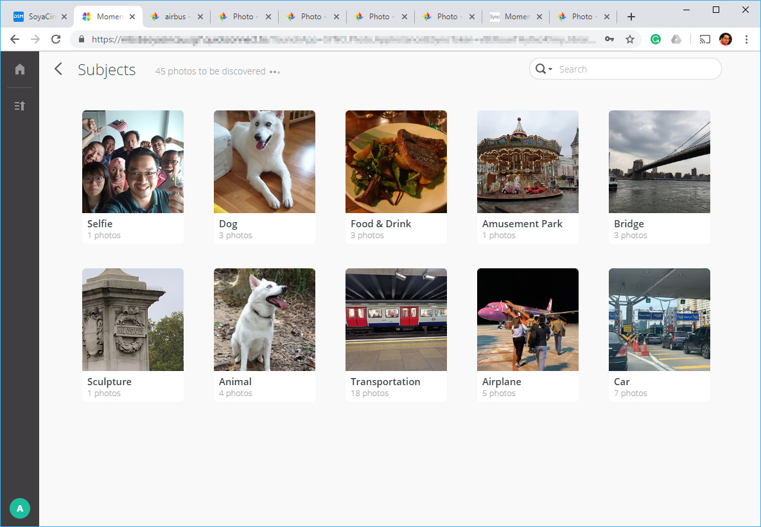Open the Selfie album thumbnail

(x=133, y=162)
